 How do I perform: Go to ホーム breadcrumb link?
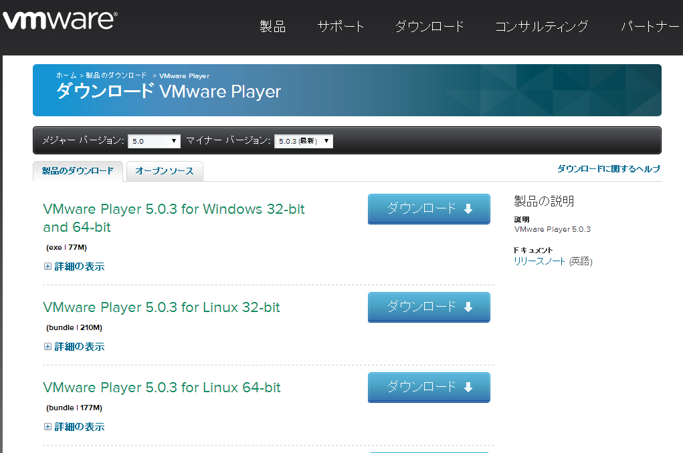pos(66,75)
